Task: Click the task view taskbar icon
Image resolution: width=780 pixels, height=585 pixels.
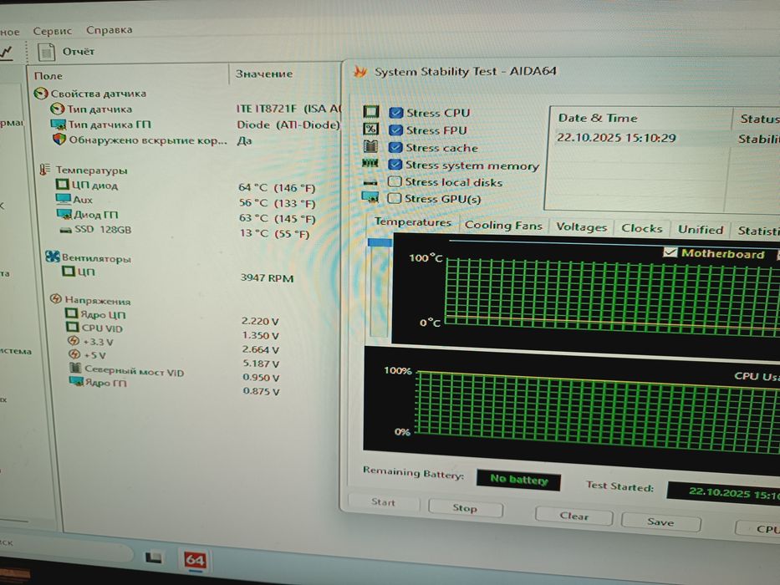Action: coord(153,557)
